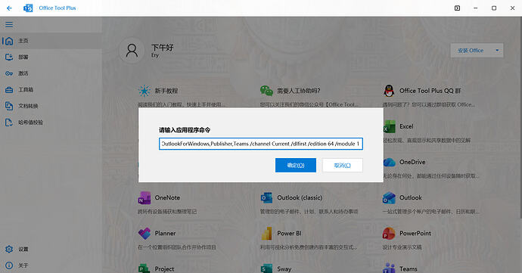Screen dimensions: 522x273
Task: Open the 激活 activation page
Action: point(51,73)
